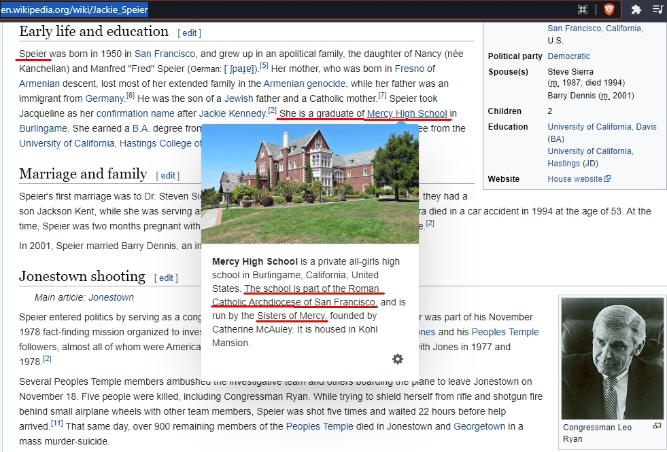
Task: Click citation reference [6]
Action: click(130, 96)
